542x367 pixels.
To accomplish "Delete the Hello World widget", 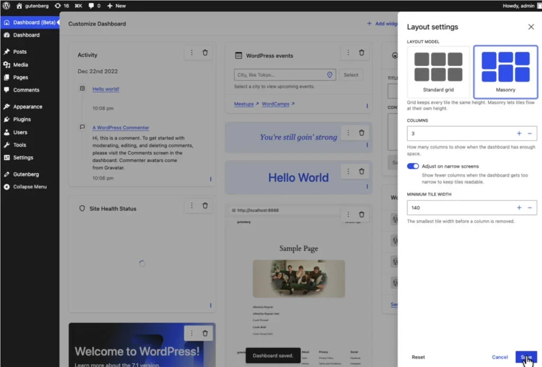I will click(x=362, y=172).
